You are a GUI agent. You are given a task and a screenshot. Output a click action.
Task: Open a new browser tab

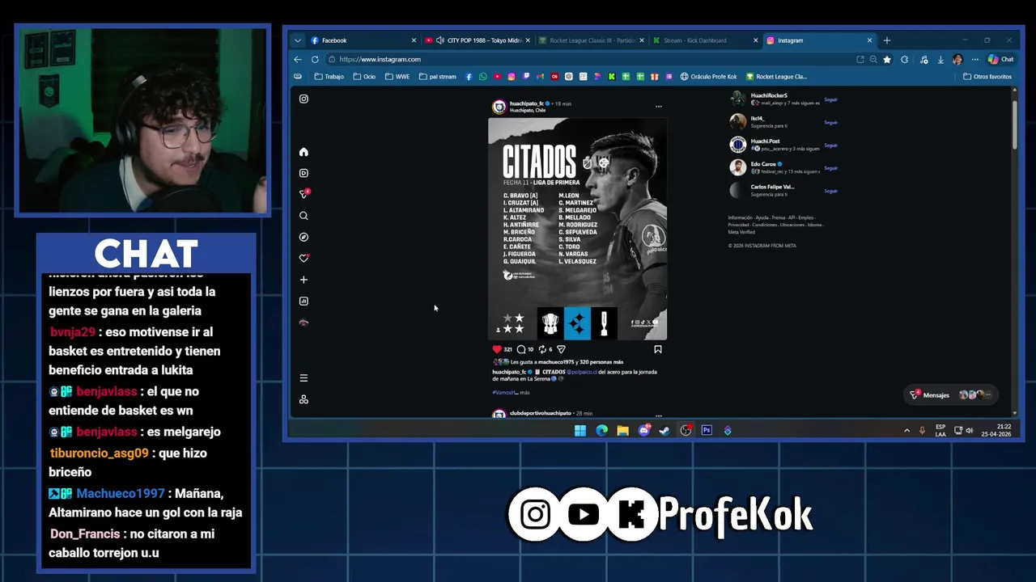[x=887, y=40]
